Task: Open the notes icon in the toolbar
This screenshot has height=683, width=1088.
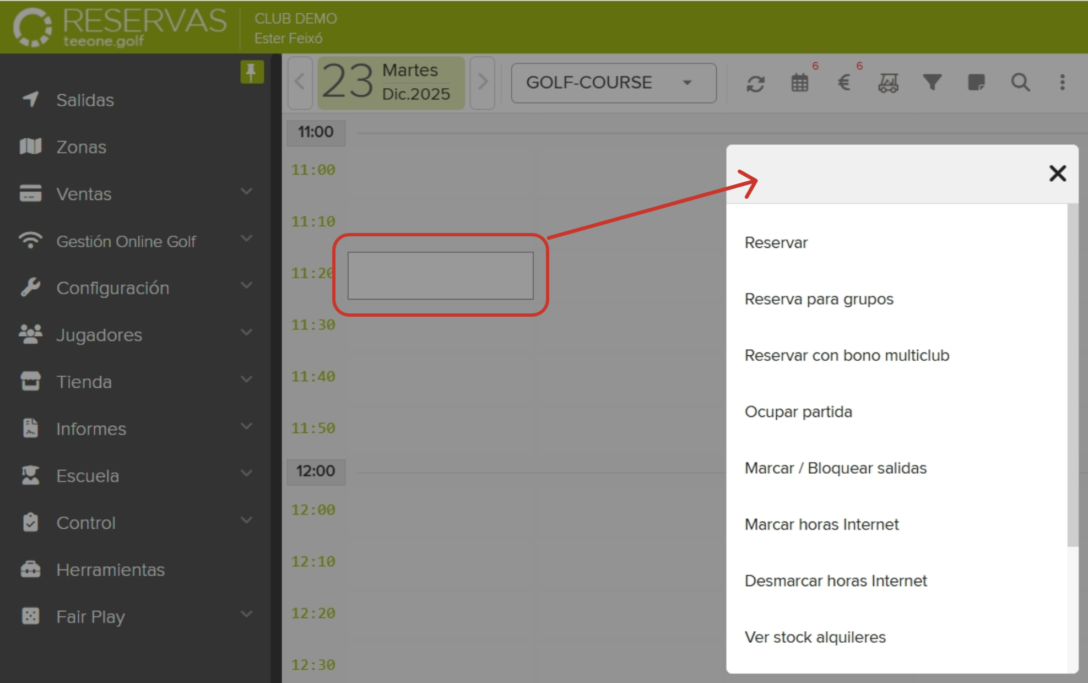Action: pyautogui.click(x=976, y=83)
